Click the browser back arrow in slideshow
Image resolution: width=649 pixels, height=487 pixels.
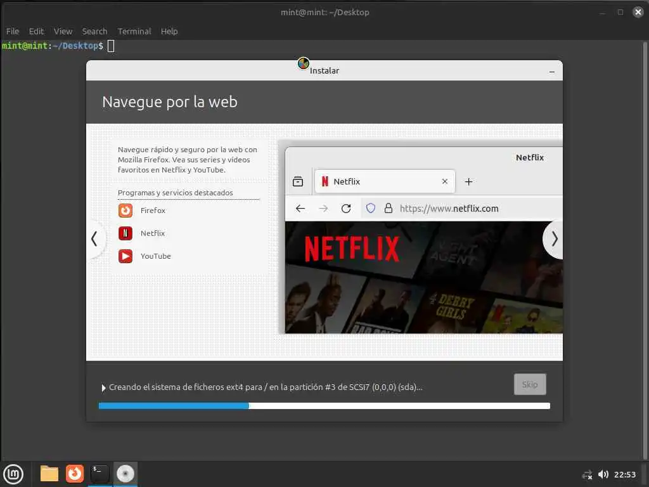300,208
